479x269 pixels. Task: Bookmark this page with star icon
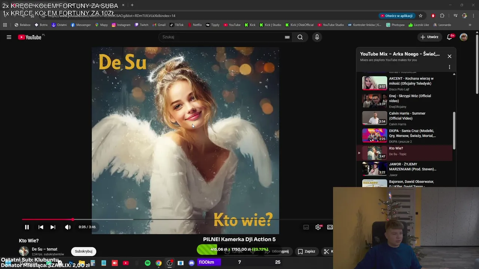point(421,16)
